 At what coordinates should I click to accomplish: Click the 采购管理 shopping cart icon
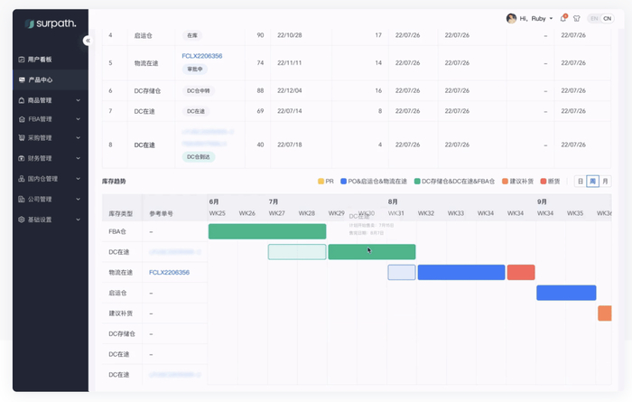pos(22,138)
